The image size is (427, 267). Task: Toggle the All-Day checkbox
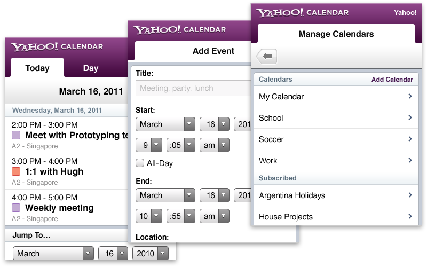(140, 163)
